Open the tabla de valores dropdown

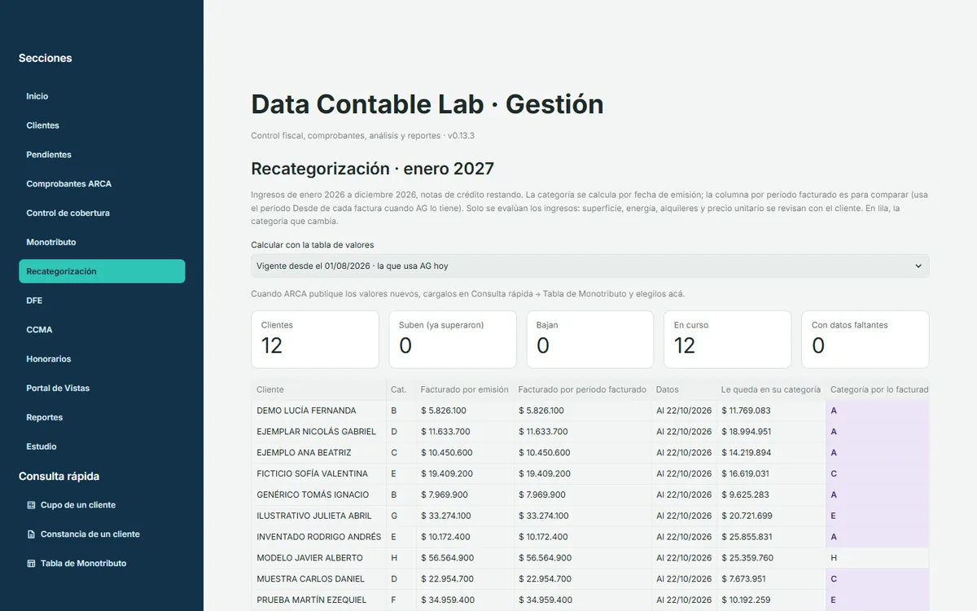[589, 266]
